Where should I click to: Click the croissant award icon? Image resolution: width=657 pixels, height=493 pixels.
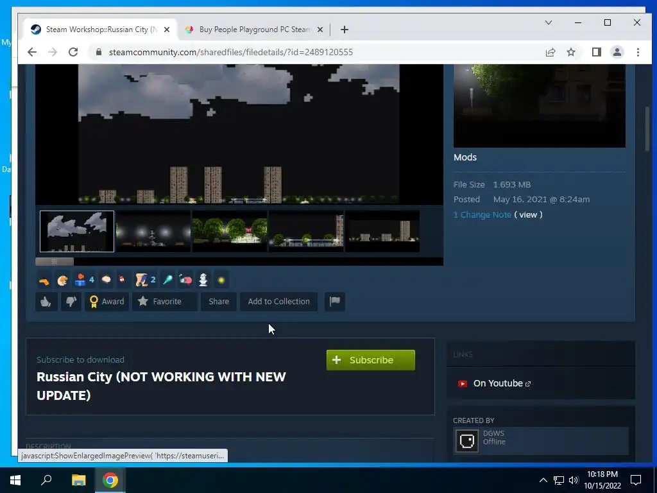click(x=62, y=280)
